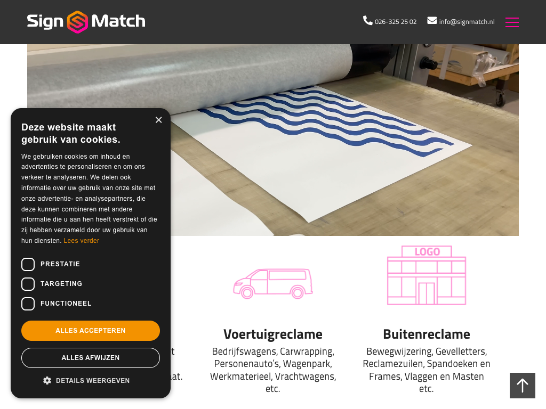Open the Buitenreclame heading
The width and height of the screenshot is (546, 409).
pyautogui.click(x=427, y=334)
